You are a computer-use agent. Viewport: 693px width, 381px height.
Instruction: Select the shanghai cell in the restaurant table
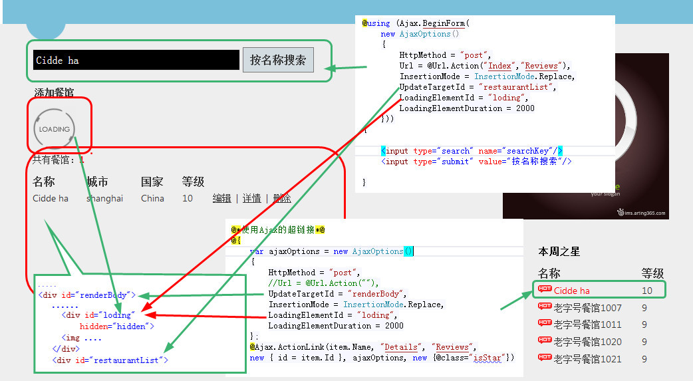pyautogui.click(x=104, y=198)
